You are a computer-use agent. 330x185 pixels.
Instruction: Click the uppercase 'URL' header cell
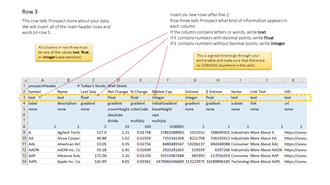pyautogui.click(x=293, y=92)
